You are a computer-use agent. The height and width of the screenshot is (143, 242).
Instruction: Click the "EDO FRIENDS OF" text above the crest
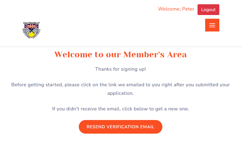[x=31, y=23]
